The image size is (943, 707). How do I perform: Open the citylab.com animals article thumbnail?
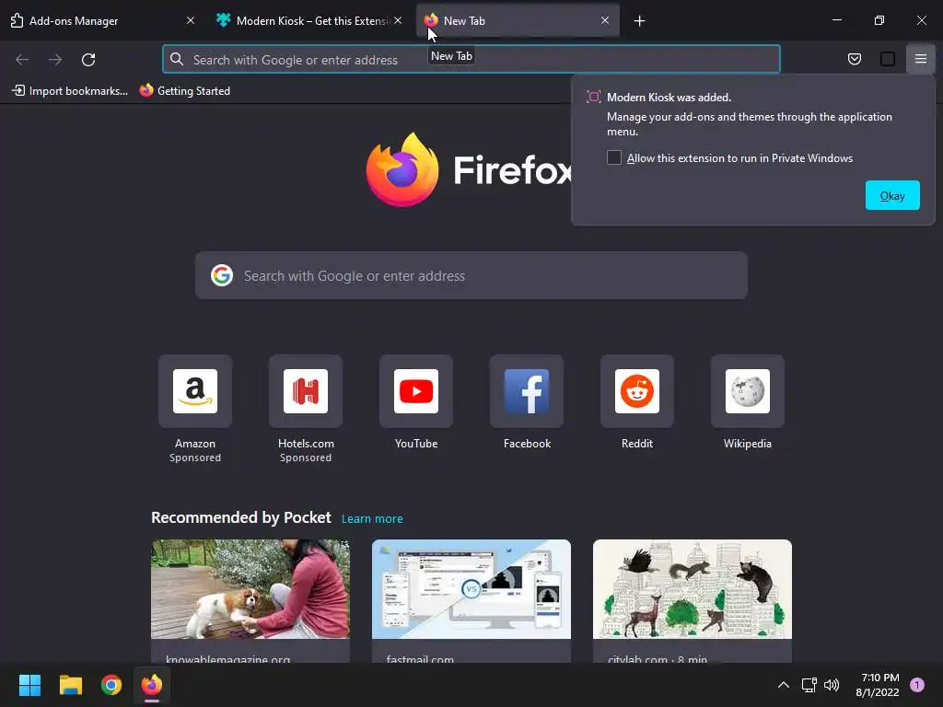[693, 589]
